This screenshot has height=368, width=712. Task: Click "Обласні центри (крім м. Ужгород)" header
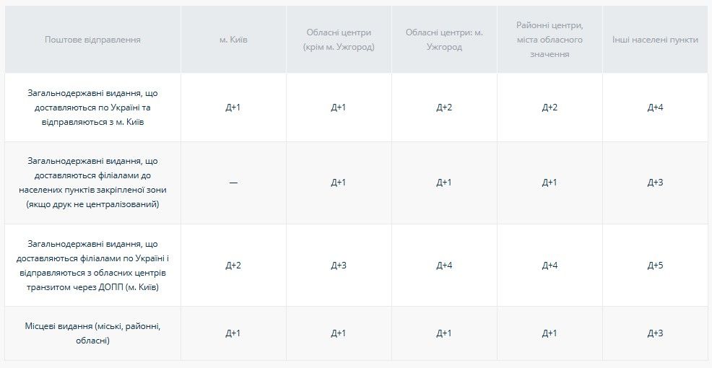tap(339, 40)
